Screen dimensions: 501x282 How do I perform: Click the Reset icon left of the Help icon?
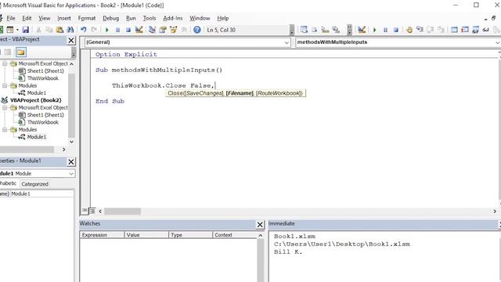tap(128, 30)
